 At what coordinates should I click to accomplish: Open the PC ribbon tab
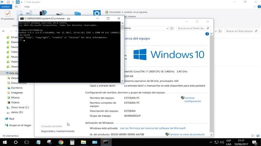click(16, 6)
